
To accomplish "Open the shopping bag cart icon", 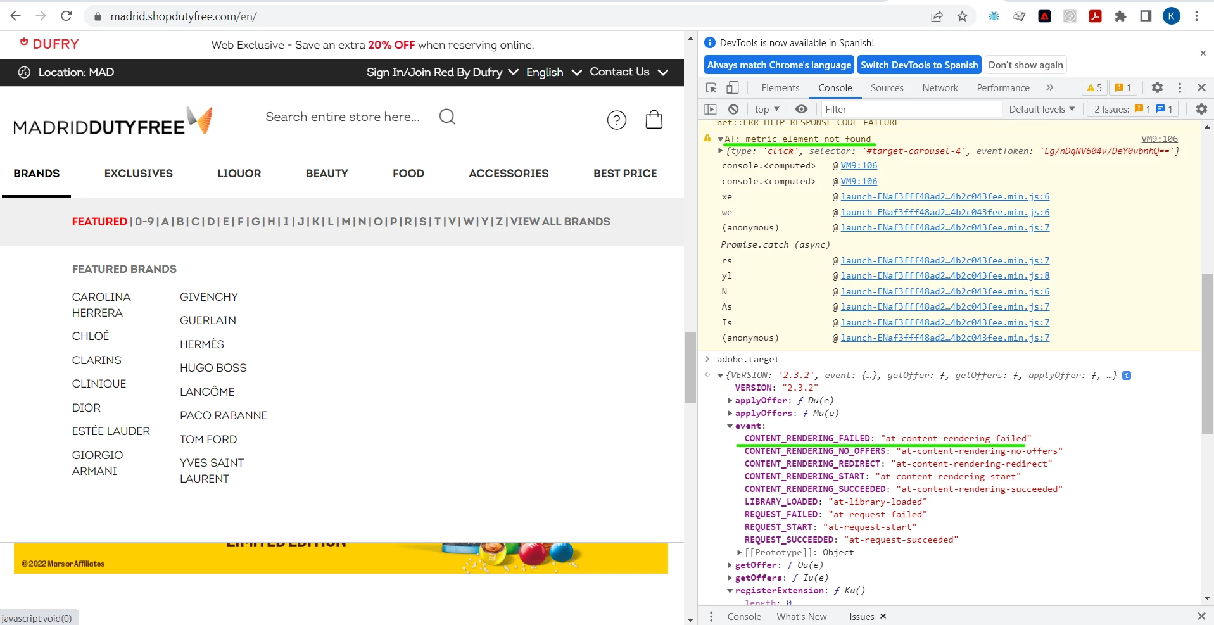I will 654,119.
